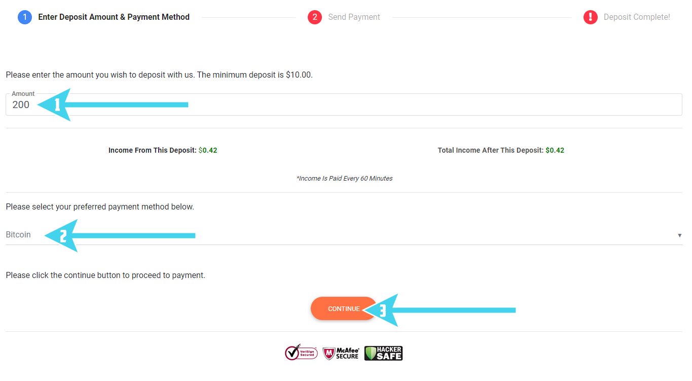
Task: Click the red step 2 circle icon
Action: click(315, 17)
